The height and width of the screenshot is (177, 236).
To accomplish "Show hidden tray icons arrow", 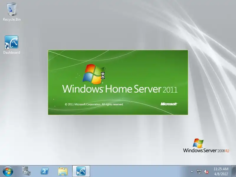I will pyautogui.click(x=192, y=171).
